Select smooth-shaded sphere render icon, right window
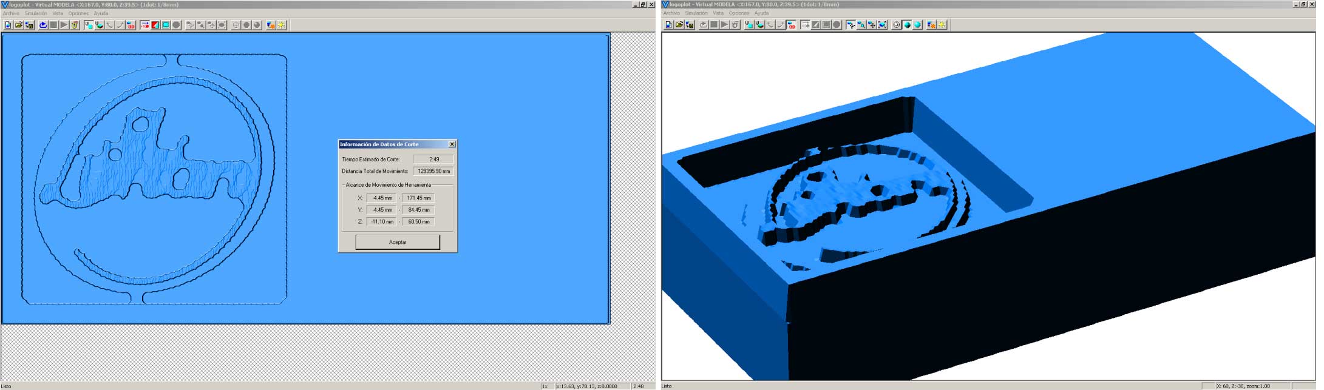 (x=917, y=25)
